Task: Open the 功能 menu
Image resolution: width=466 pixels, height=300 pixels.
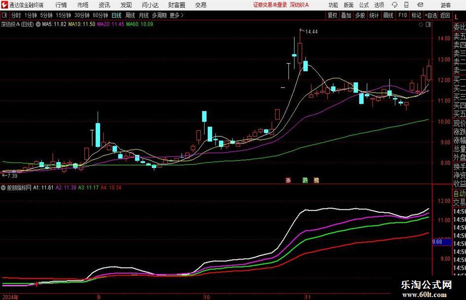Action: click(333, 5)
